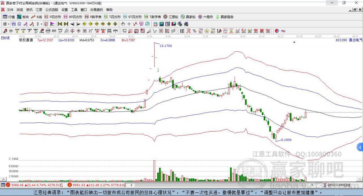Click the 日K线 period label

[5, 38]
